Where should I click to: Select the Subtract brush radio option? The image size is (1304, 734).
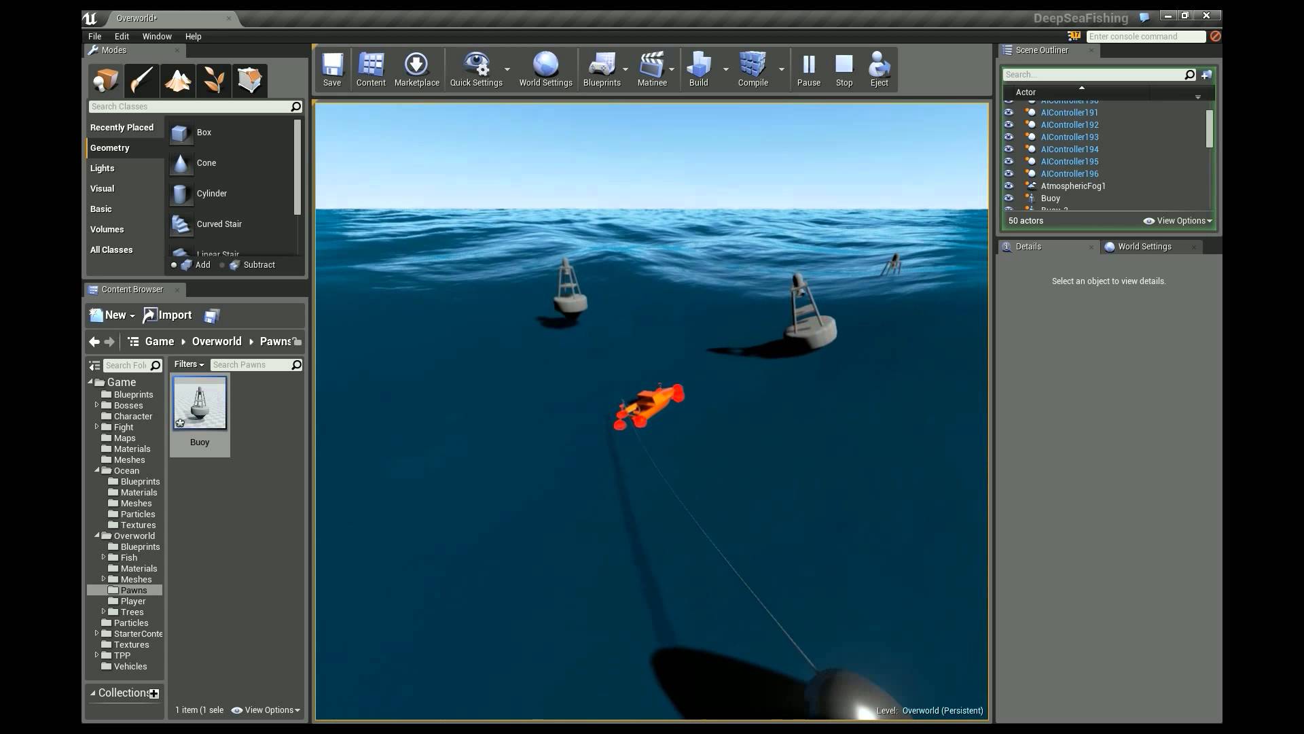222,265
